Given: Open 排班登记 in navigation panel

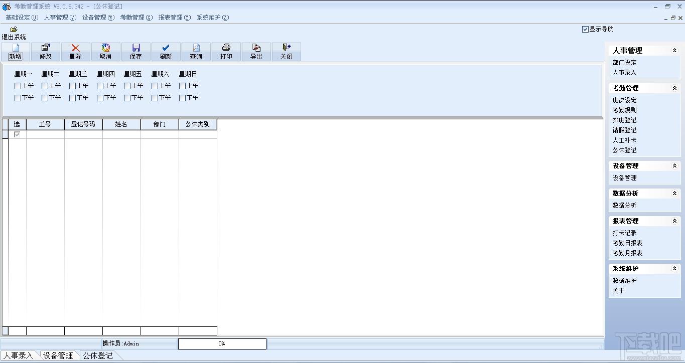Looking at the screenshot, I should coord(624,120).
